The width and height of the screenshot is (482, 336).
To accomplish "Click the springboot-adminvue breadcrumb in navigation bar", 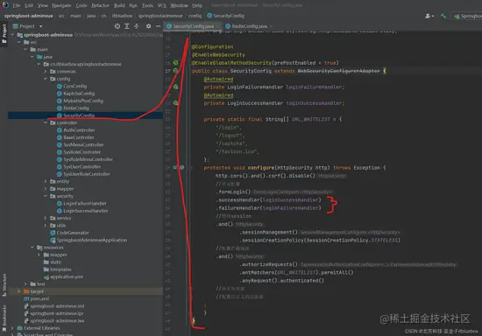I will [29, 16].
